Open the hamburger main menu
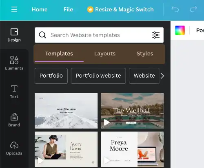The image size is (204, 168). (14, 9)
